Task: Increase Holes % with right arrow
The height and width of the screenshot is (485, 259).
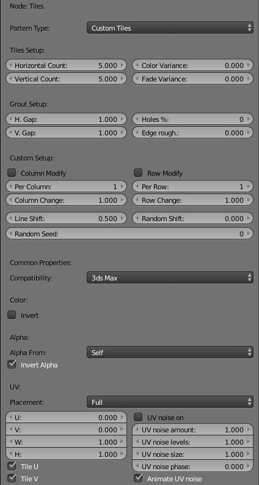Action: click(x=249, y=119)
